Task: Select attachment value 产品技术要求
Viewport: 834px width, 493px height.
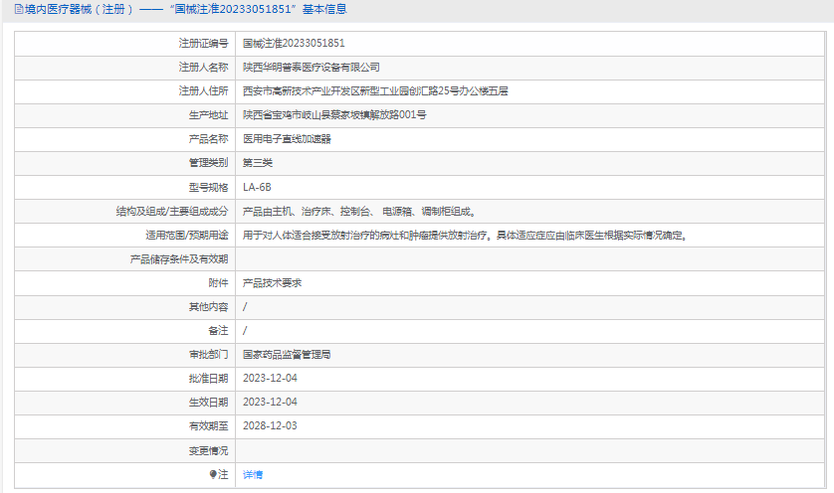Action: click(x=272, y=282)
